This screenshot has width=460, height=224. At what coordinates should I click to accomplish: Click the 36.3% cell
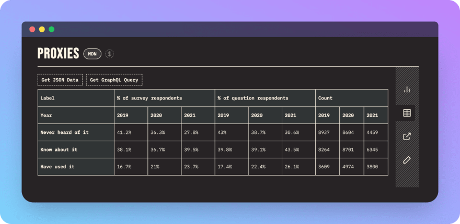165,132
